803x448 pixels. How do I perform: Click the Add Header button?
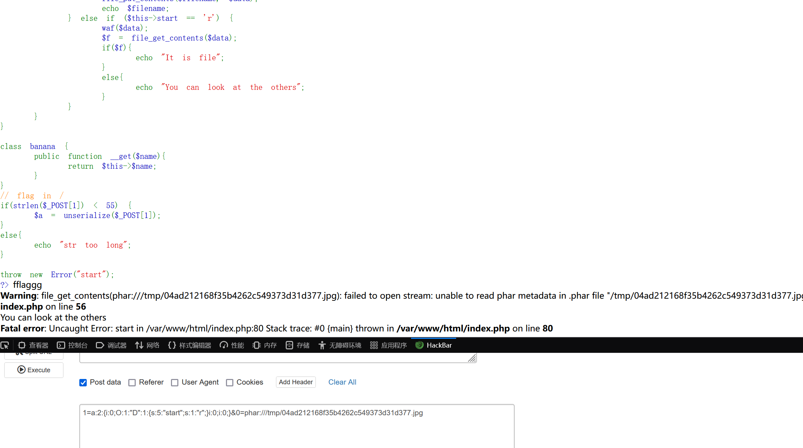[296, 382]
